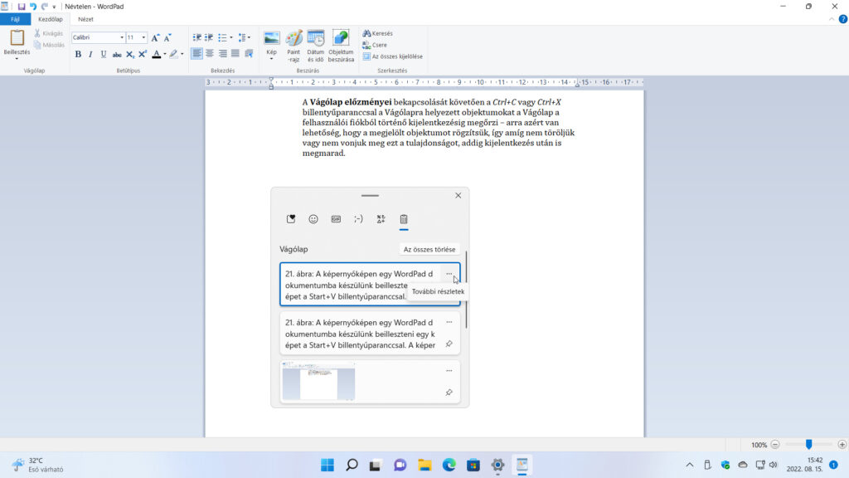Open the font size dropdown
The height and width of the screenshot is (478, 849).
[143, 37]
